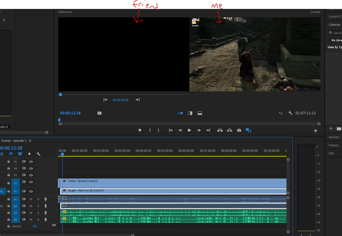The image size is (342, 236).
Task: Target track V2 header button
Action: (15, 183)
